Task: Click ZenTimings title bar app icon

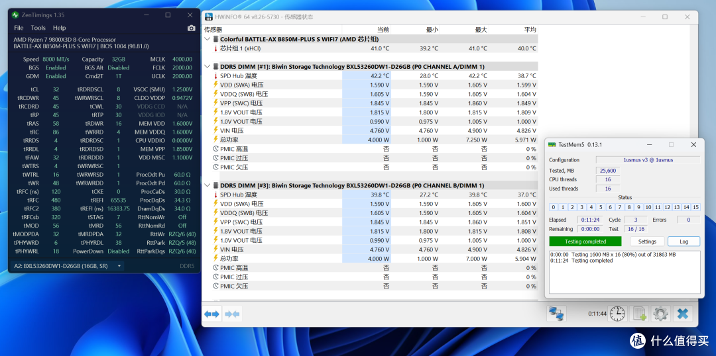Action: click(15, 15)
